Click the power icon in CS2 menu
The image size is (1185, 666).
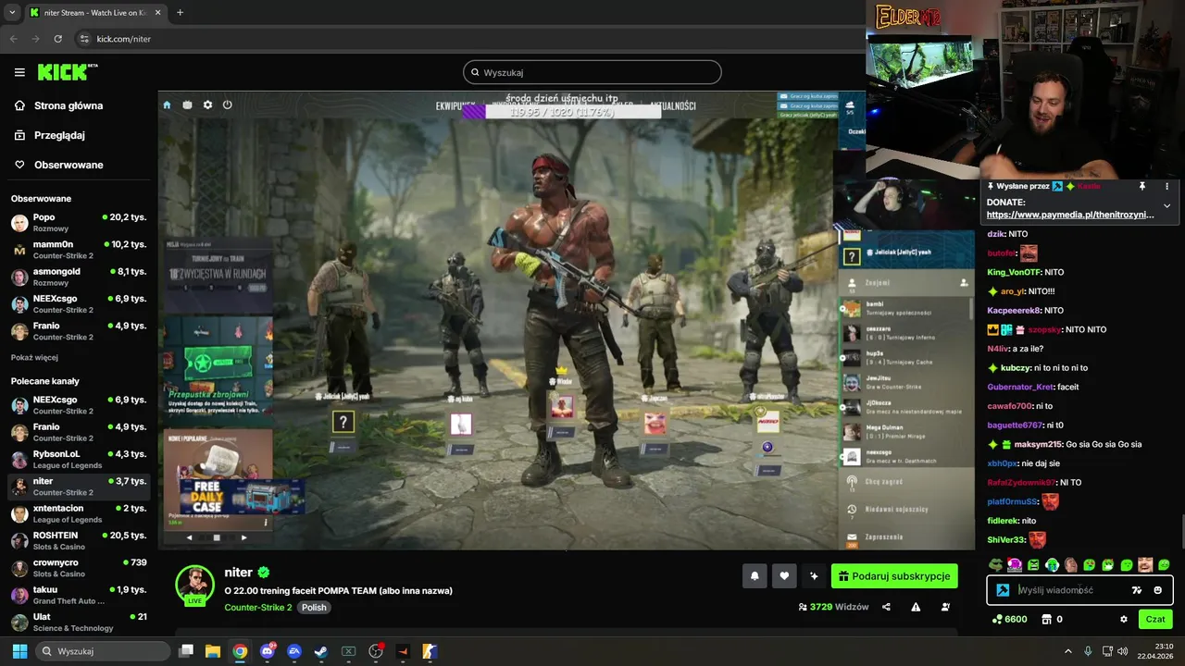pyautogui.click(x=227, y=105)
